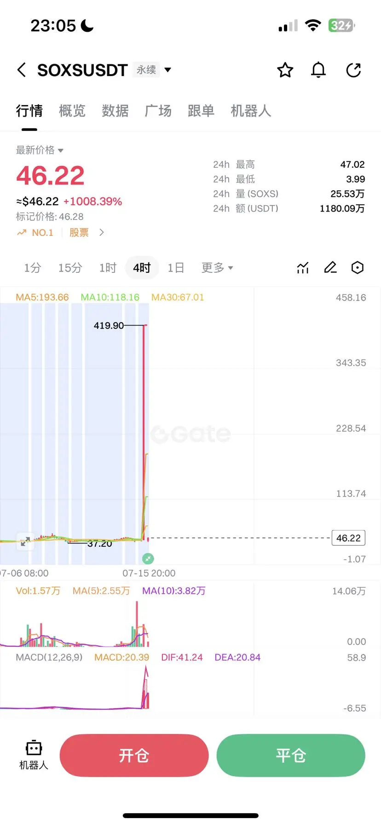
Task: Switch to 概览 tab
Action: 72,111
